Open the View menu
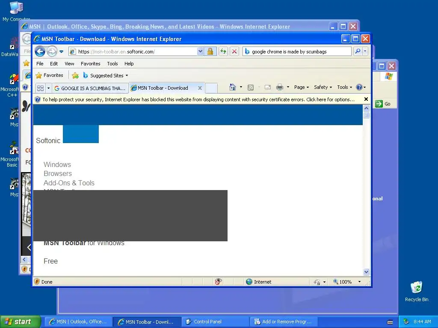 [69, 64]
